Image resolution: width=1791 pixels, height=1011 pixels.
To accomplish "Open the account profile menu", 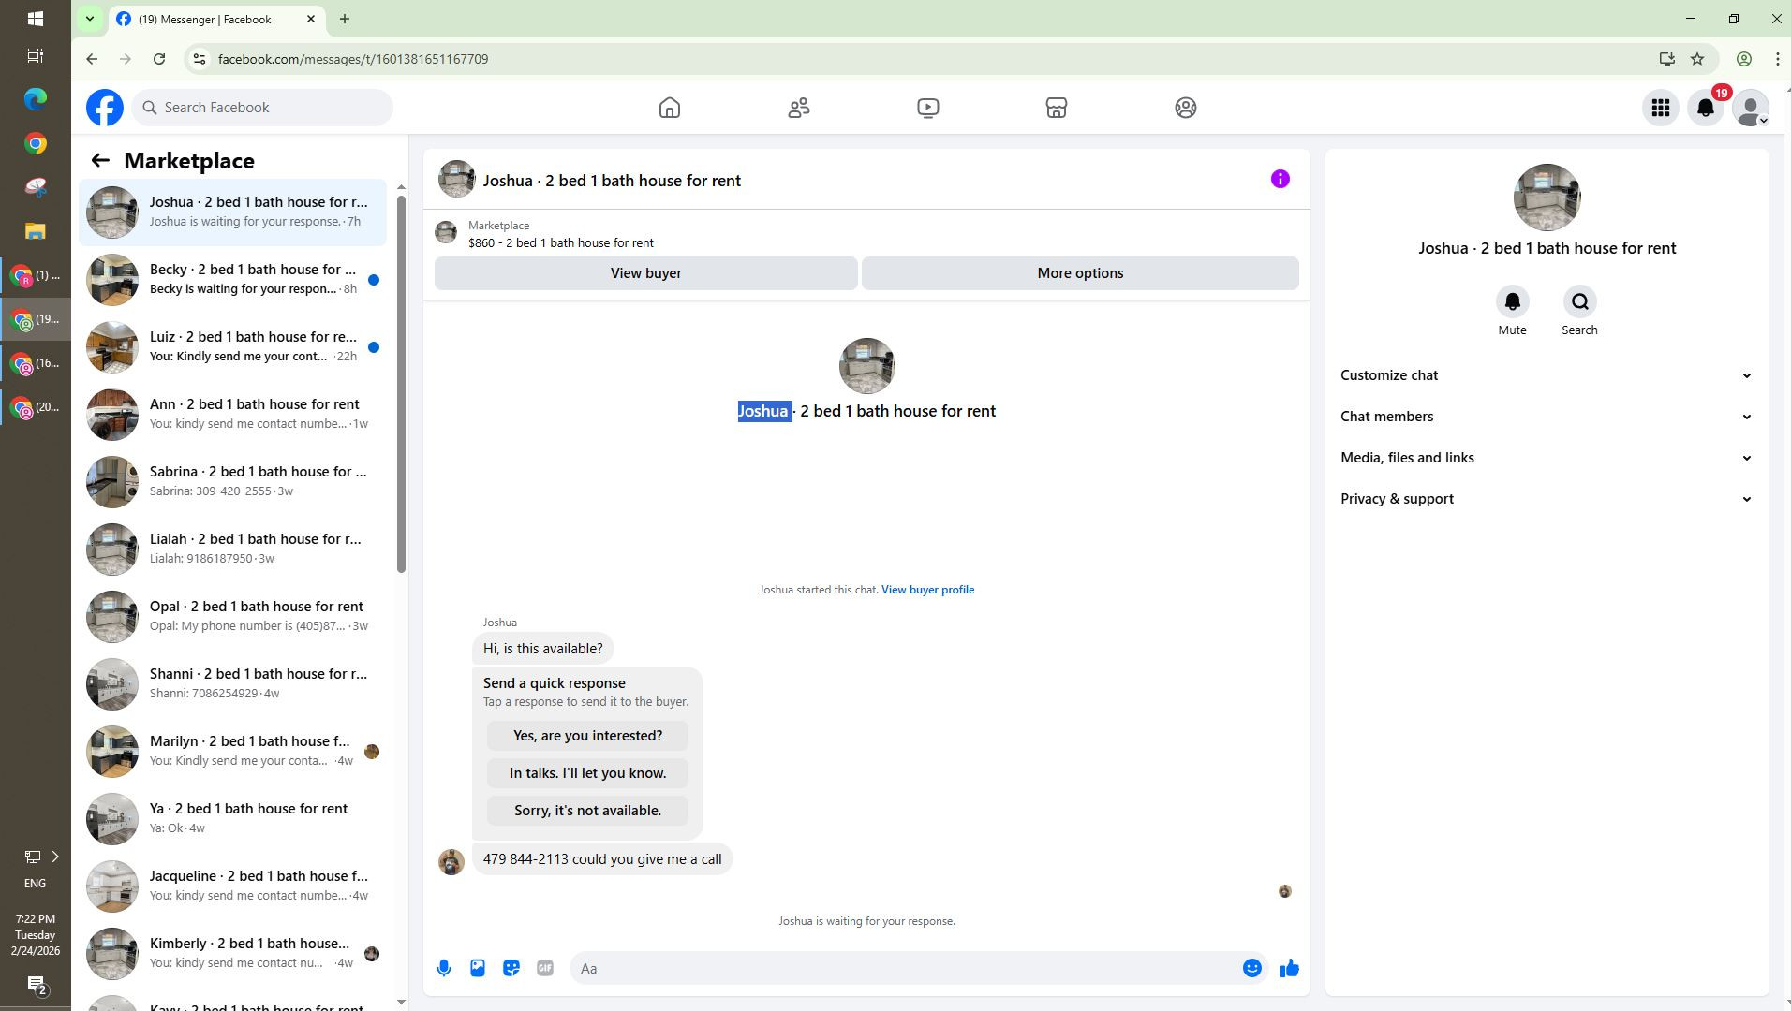I will [x=1751, y=108].
